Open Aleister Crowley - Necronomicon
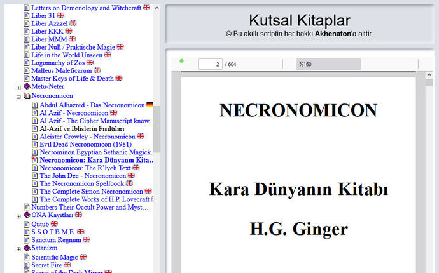Viewport: 439px width, 273px height. point(87,136)
